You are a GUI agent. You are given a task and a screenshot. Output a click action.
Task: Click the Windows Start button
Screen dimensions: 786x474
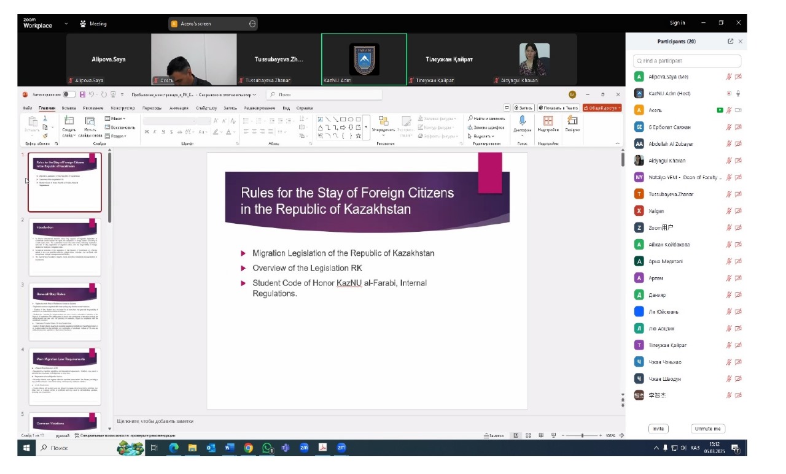point(27,448)
